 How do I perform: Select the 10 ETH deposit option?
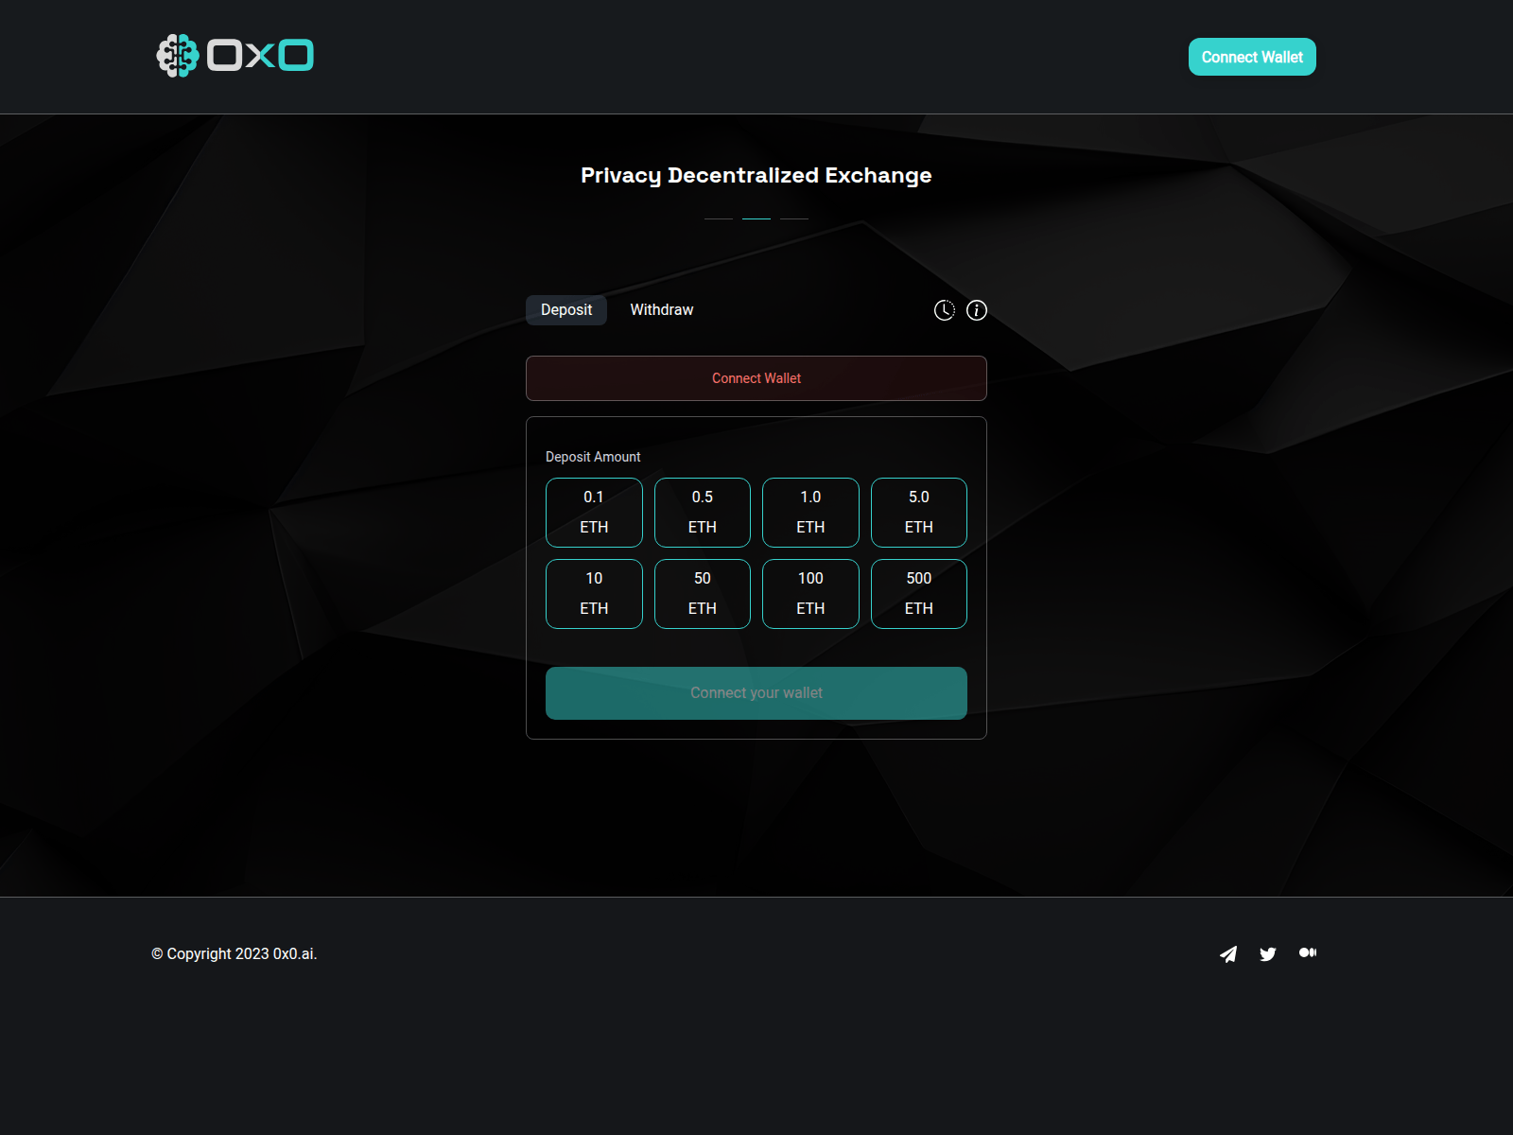tap(594, 593)
